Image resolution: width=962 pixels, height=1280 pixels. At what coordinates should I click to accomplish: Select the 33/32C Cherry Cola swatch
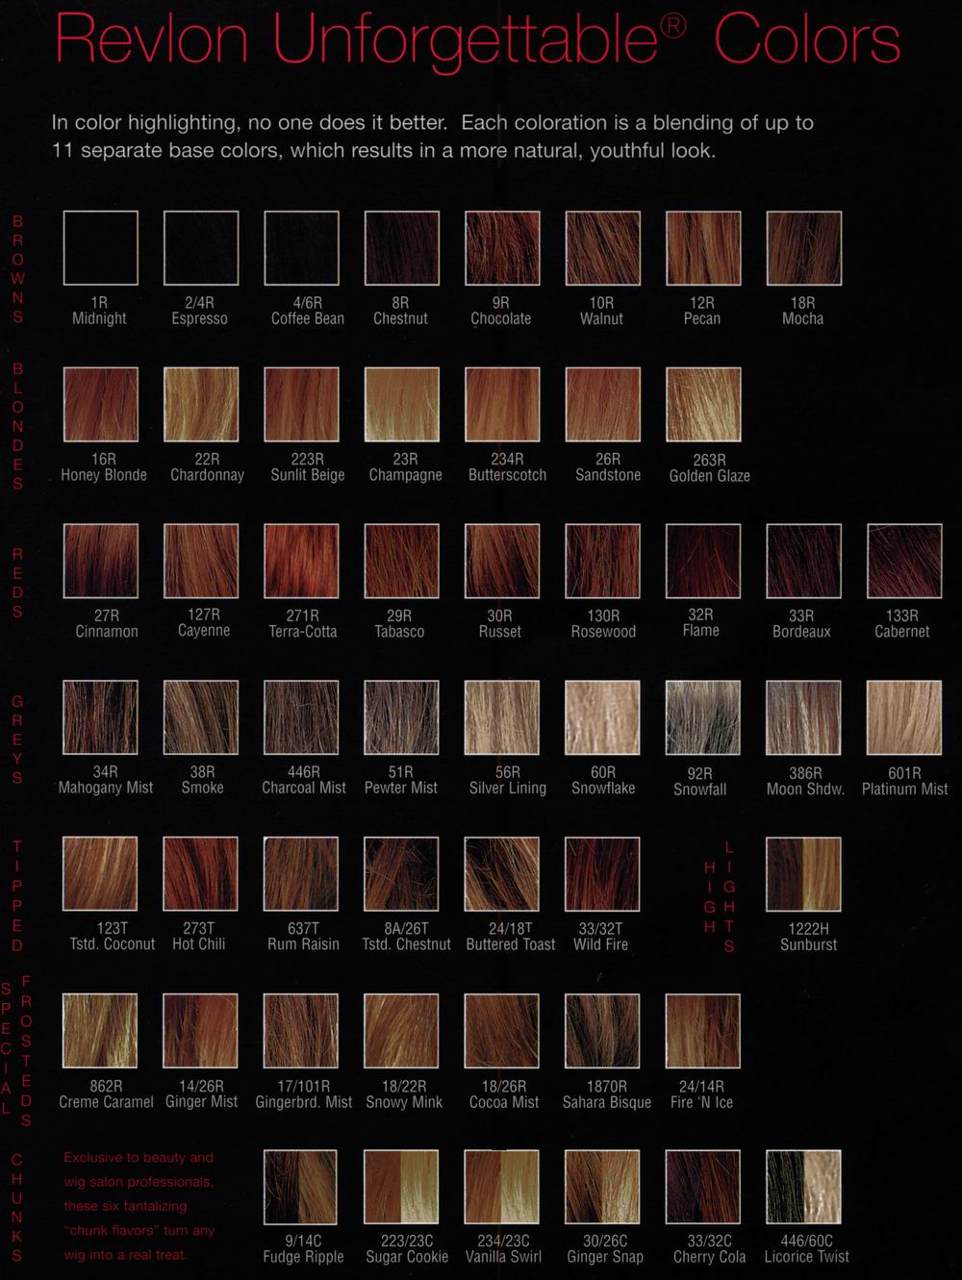[x=703, y=1187]
